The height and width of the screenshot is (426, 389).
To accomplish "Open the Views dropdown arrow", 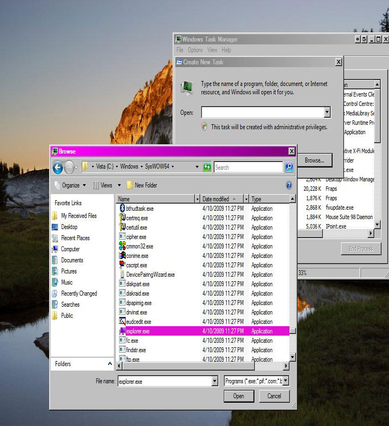I will click(119, 185).
